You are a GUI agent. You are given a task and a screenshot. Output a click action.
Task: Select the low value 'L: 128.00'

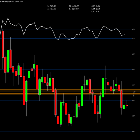point(74,9)
